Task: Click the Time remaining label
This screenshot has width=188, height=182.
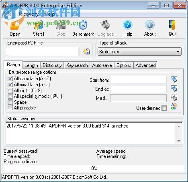Action: [x=111, y=156]
